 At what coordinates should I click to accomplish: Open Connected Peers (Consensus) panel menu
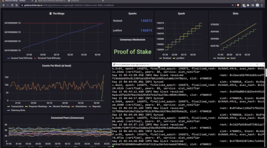coord(67,118)
